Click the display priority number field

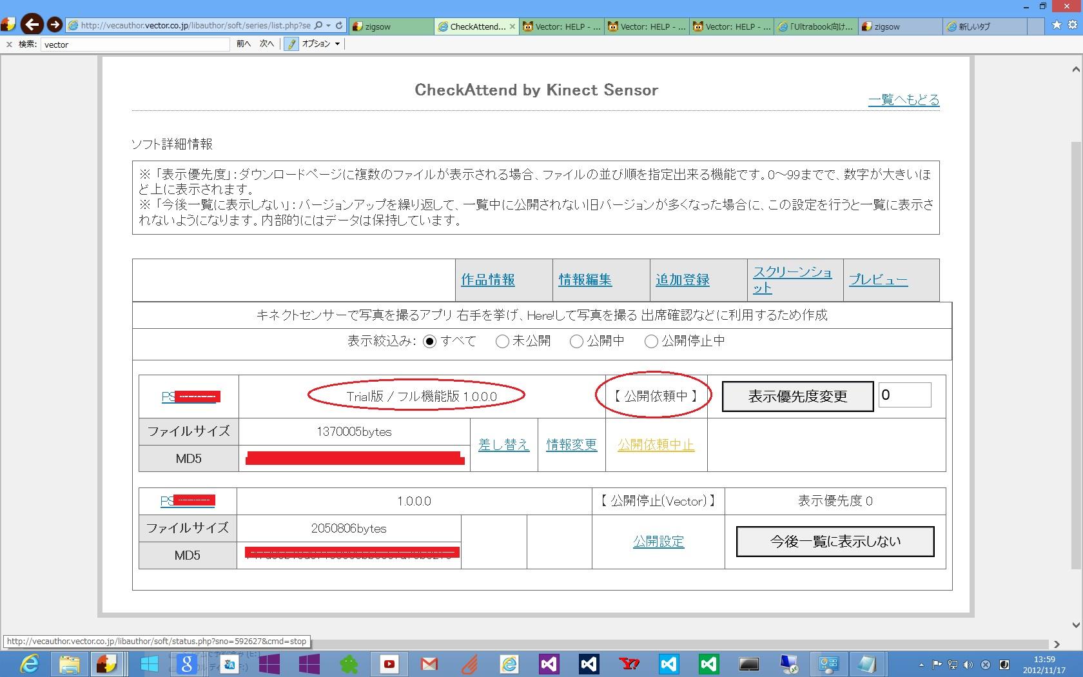pos(904,395)
